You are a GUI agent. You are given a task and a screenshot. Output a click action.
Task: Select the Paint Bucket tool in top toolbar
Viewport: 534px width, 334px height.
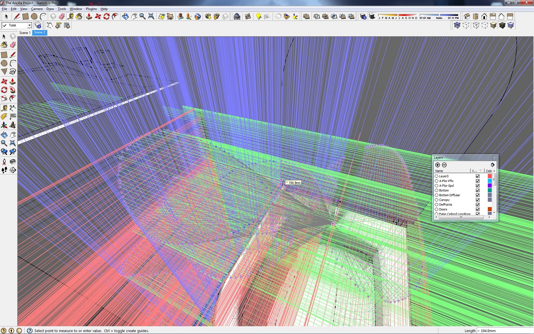(x=79, y=16)
